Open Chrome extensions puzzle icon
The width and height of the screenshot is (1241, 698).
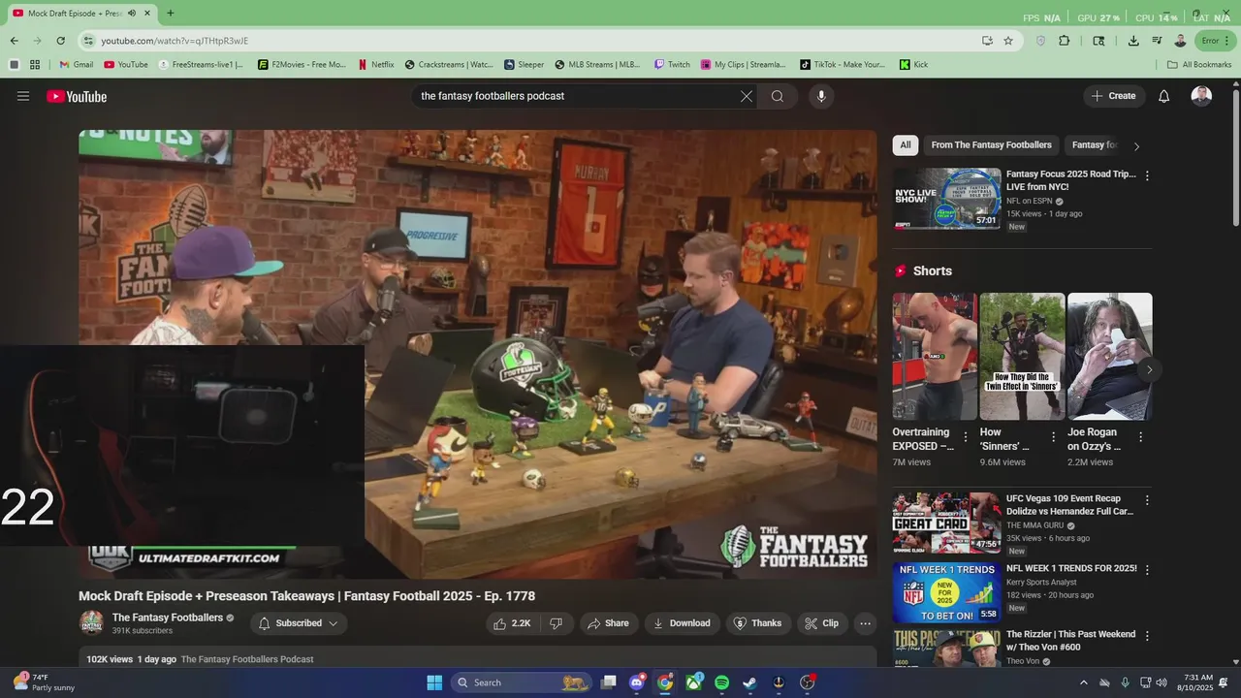click(x=1065, y=41)
